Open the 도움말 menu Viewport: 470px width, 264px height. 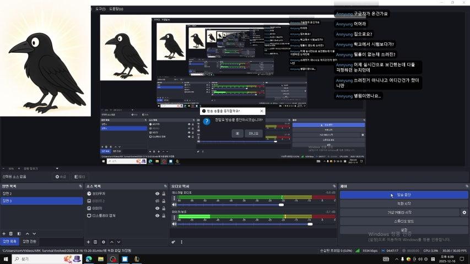click(116, 9)
